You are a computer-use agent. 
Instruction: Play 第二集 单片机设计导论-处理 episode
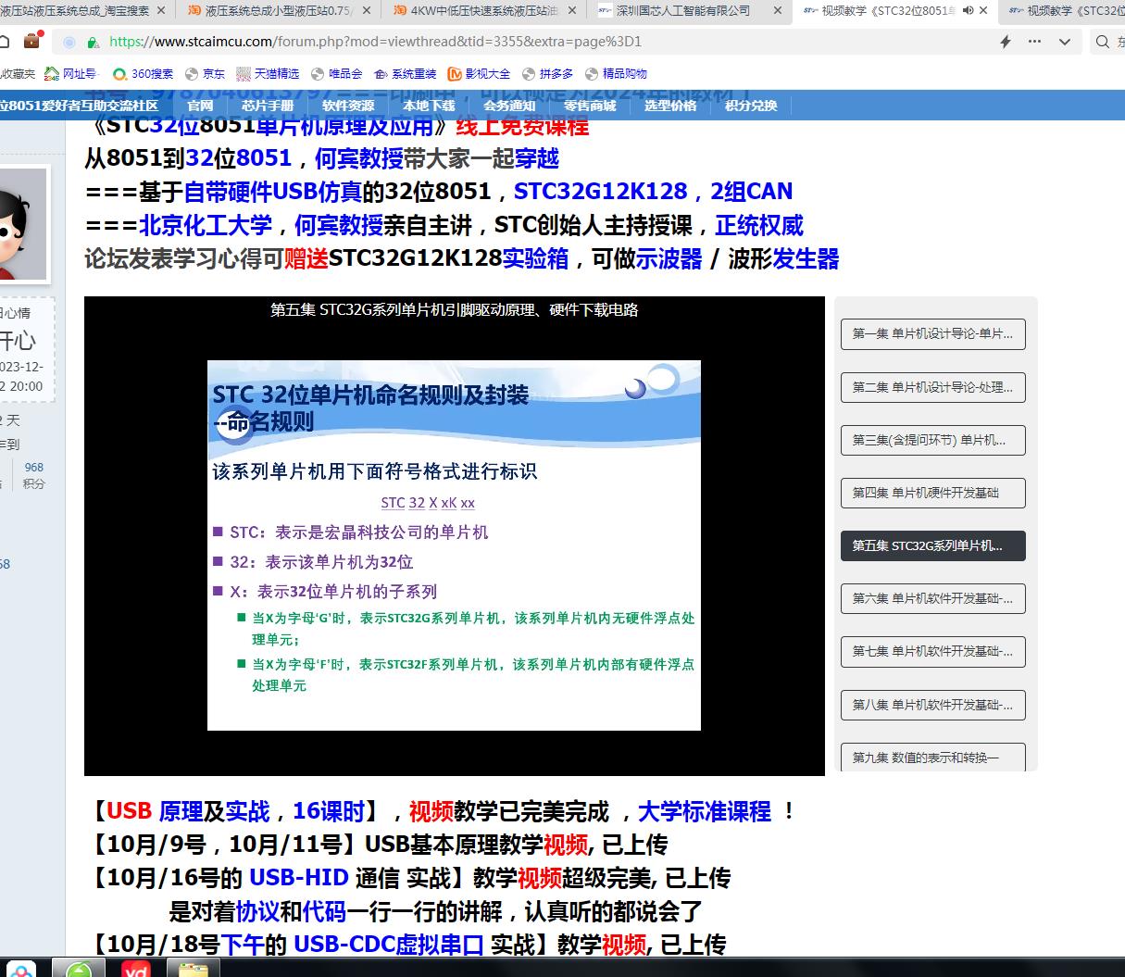coord(933,387)
